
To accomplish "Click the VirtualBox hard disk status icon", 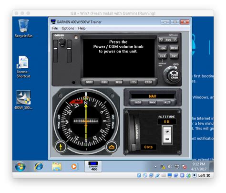I will pos(139,175).
